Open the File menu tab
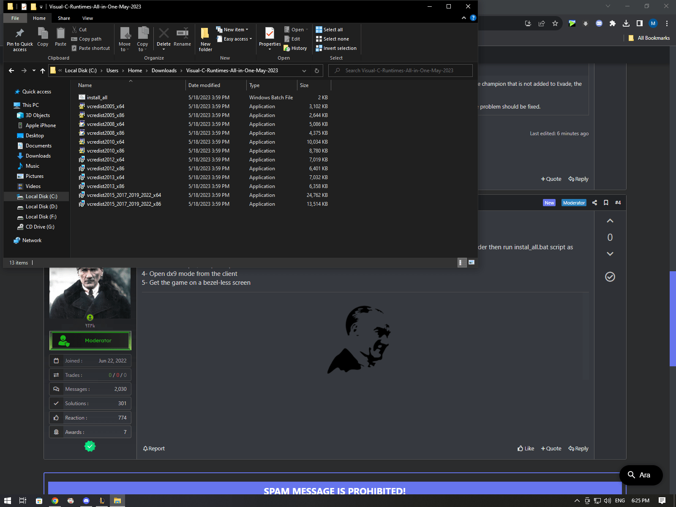The height and width of the screenshot is (507, 676). 15,18
